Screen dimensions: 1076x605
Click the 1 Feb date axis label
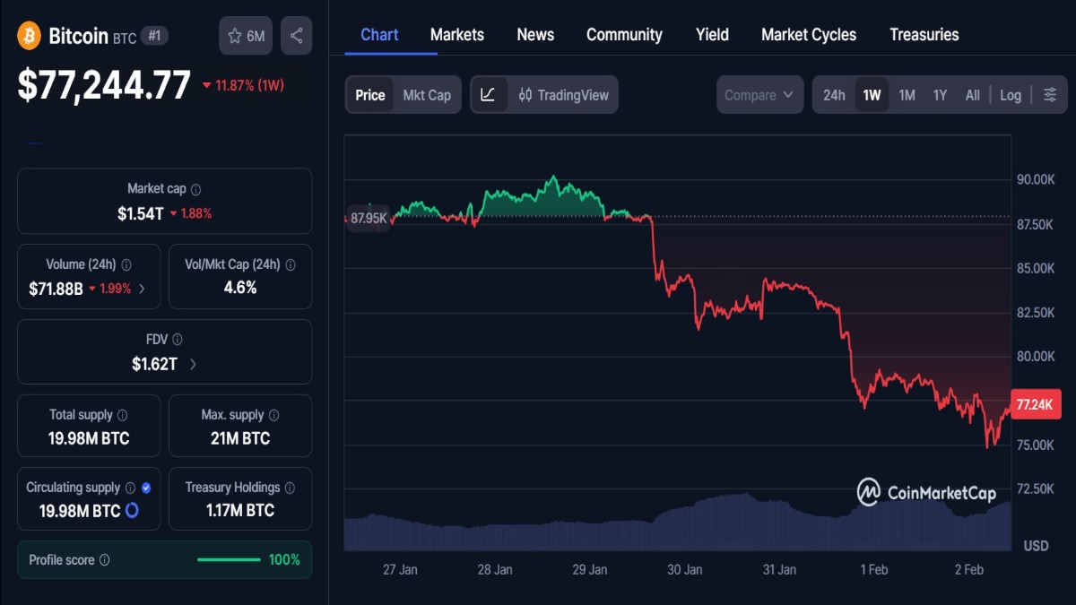(x=873, y=570)
